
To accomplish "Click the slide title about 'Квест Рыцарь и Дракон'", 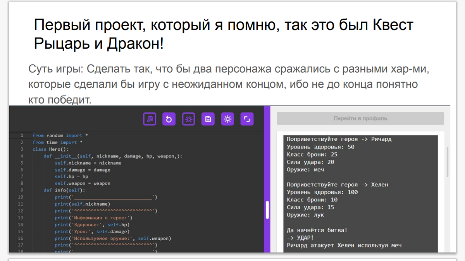I will 224,34.
